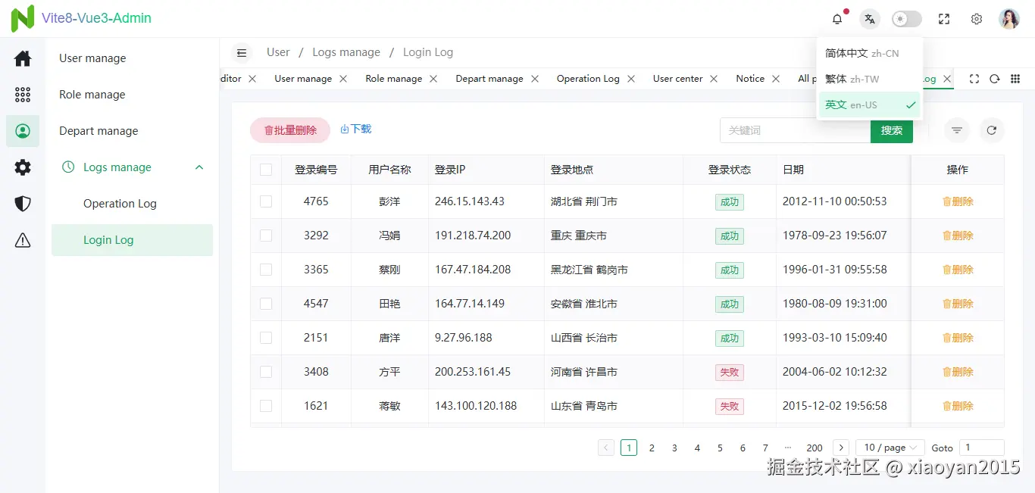Toggle the dark mode switch
This screenshot has height=493, width=1035.
907,19
